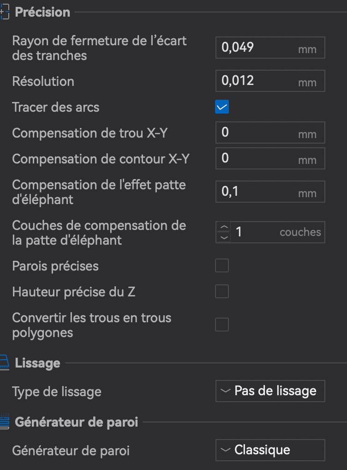Uncheck the Tracer des arcs checkbox
This screenshot has width=347, height=470.
point(222,107)
